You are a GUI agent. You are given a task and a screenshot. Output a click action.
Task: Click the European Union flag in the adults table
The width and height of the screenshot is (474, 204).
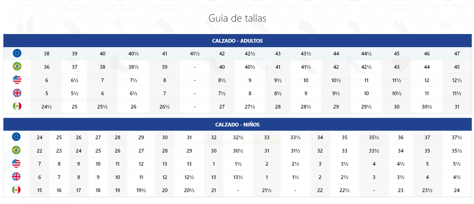[17, 53]
